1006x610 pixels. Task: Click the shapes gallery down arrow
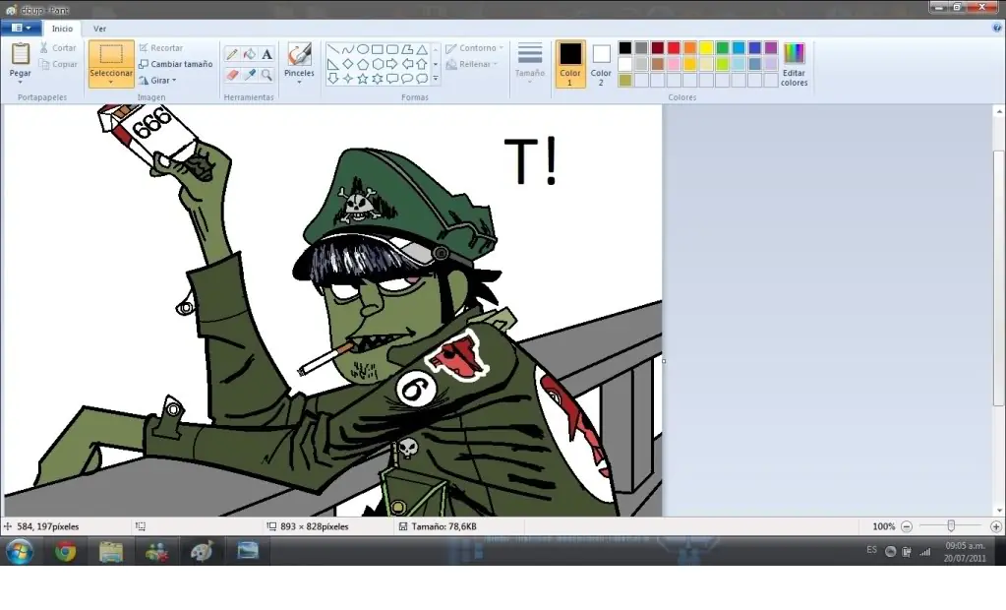click(x=436, y=64)
